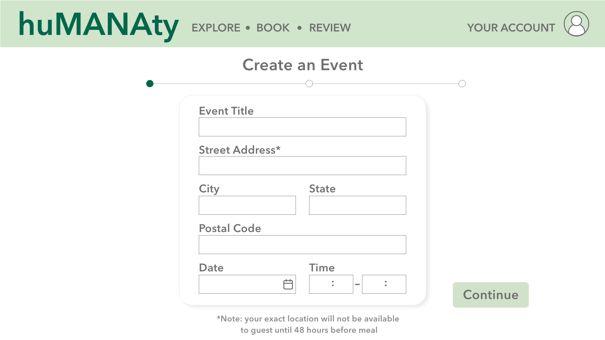Focus the City input box
This screenshot has height=340, width=605.
[247, 205]
